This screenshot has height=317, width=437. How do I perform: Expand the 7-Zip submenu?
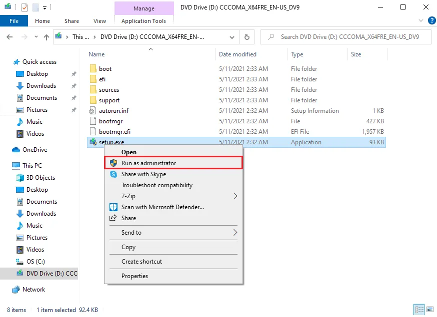tap(173, 196)
